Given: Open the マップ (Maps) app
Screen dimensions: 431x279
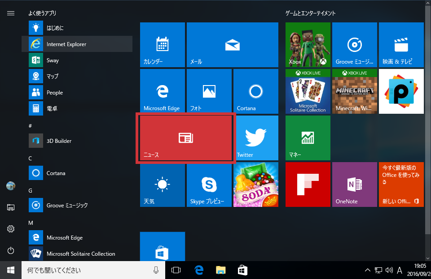Looking at the screenshot, I should [77, 76].
